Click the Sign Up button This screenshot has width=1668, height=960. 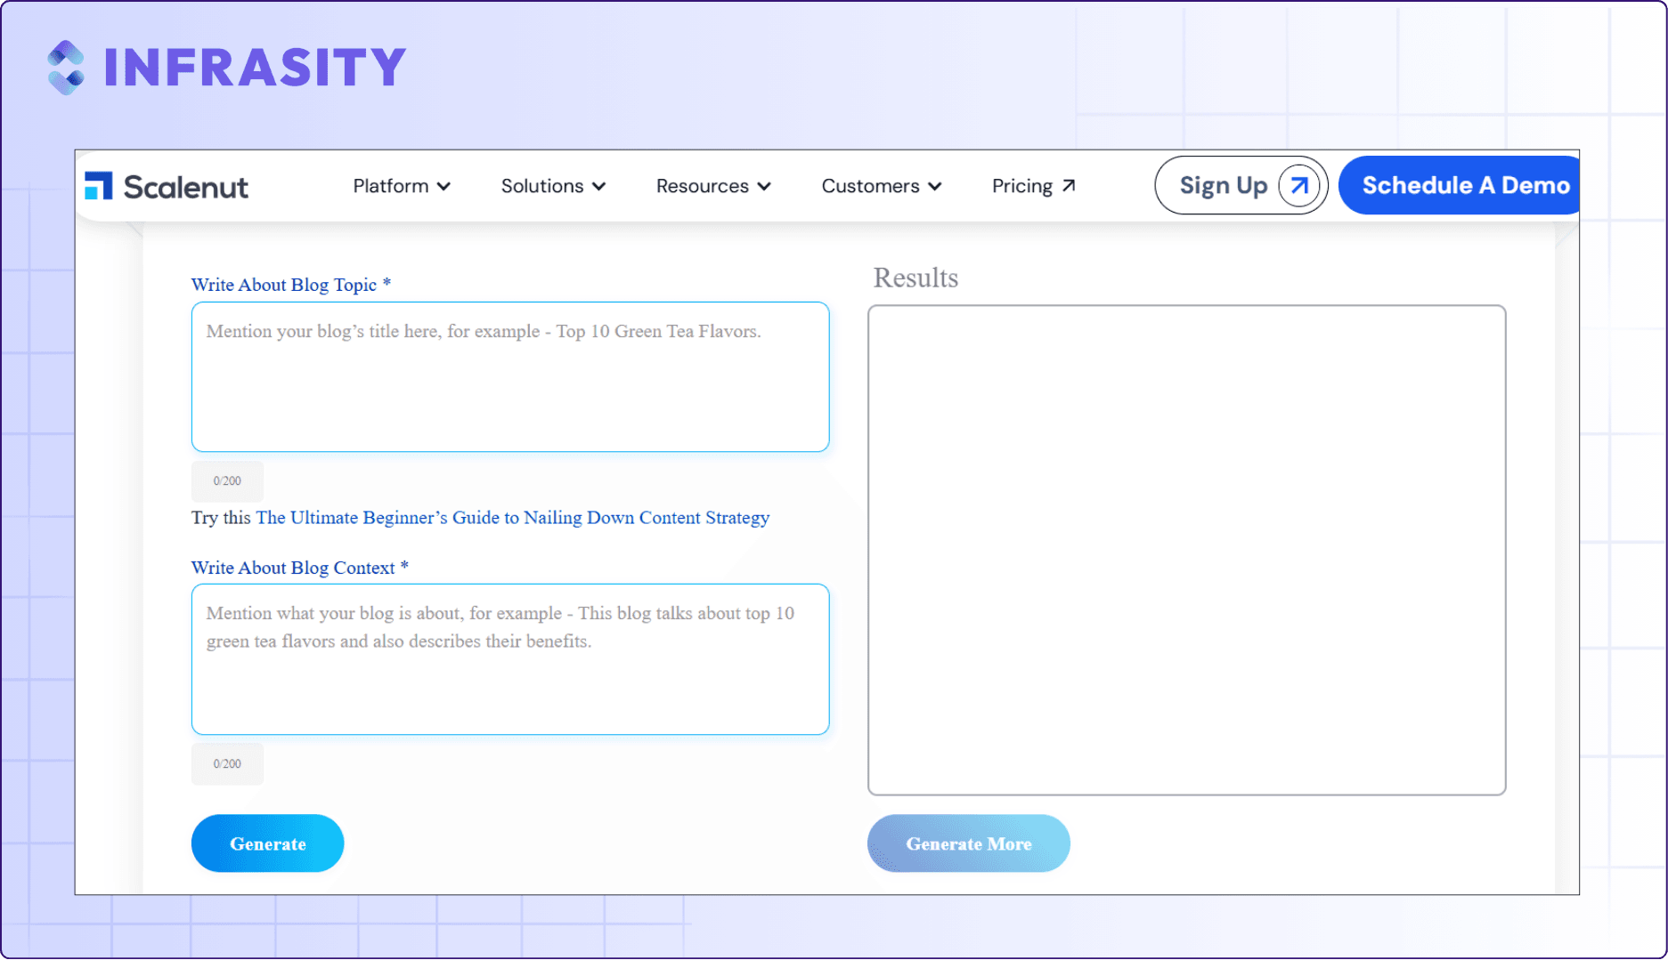tap(1241, 185)
